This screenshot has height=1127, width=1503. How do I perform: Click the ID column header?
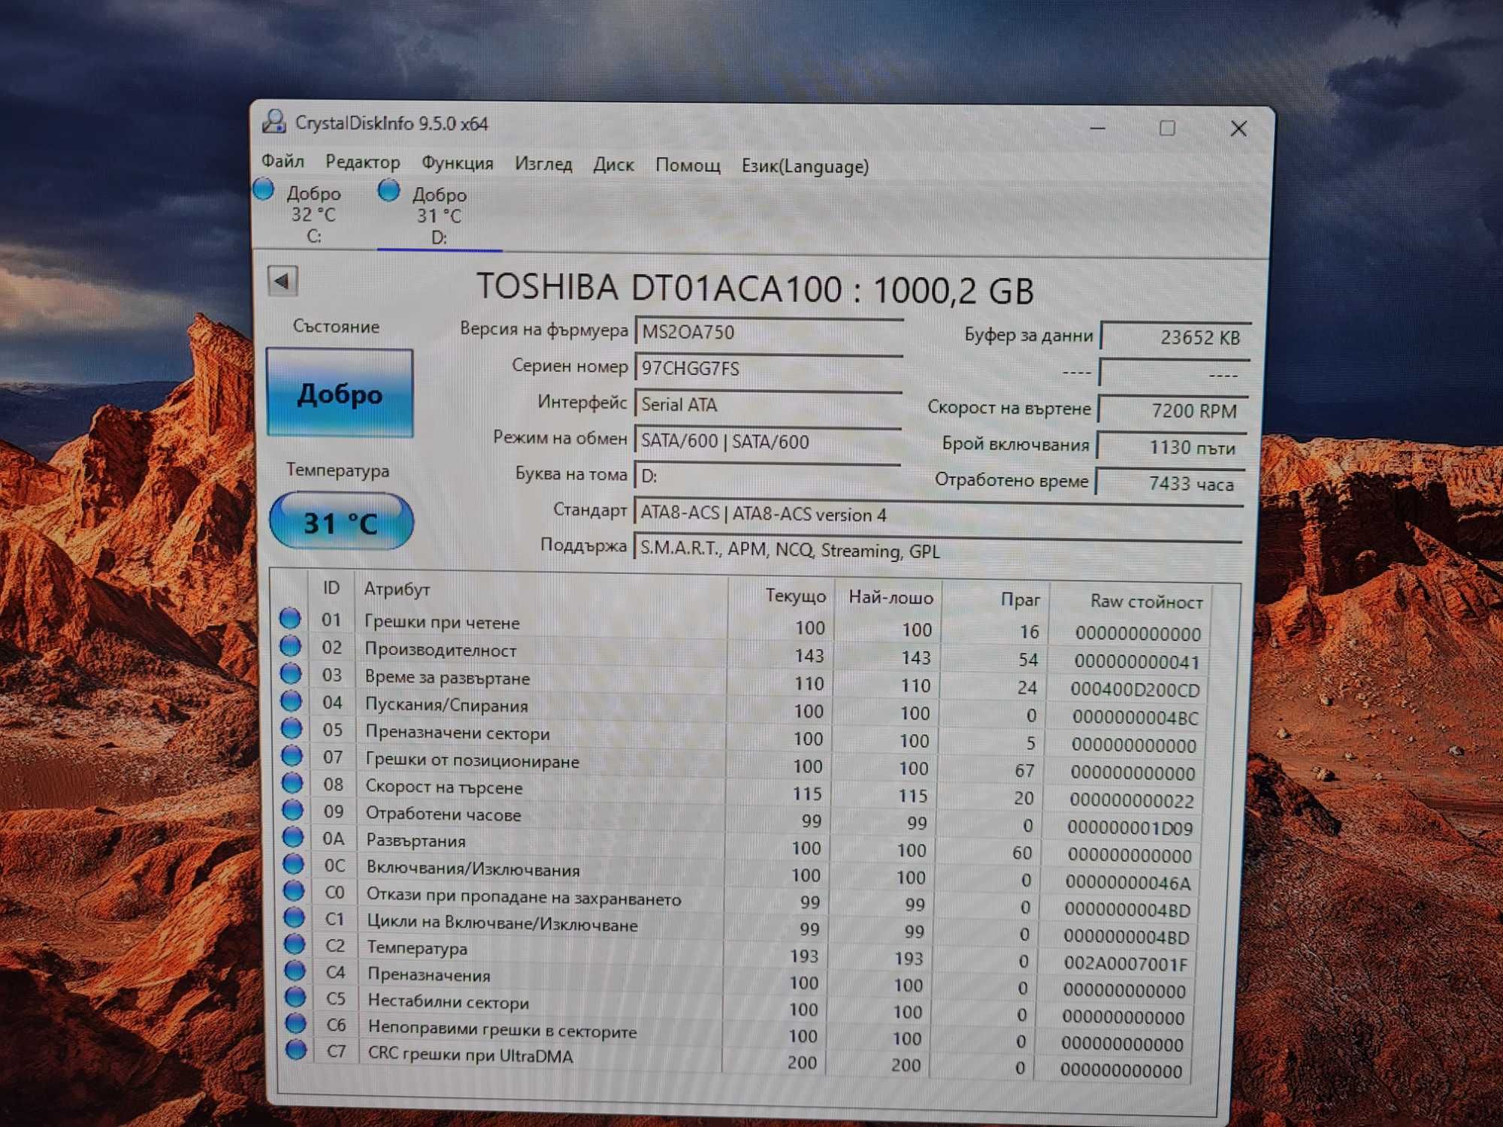[331, 588]
